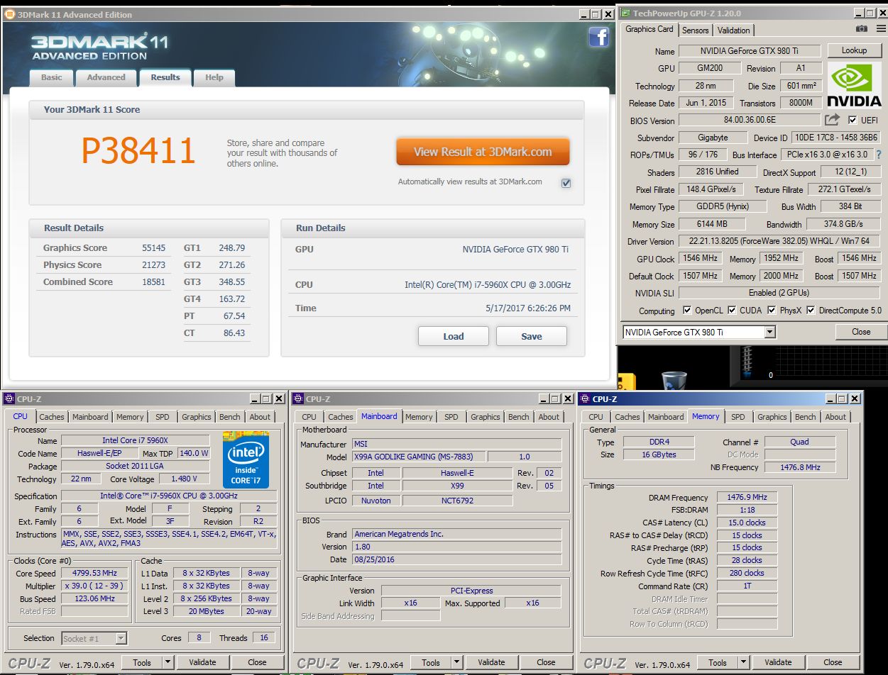Expand the Tools arrow in CPU-Z CPU window

click(168, 662)
